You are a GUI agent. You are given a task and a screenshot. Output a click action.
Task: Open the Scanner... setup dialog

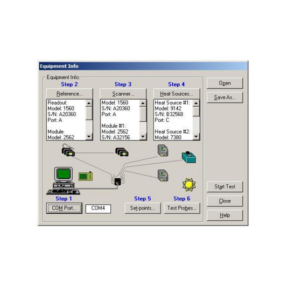[x=123, y=94]
